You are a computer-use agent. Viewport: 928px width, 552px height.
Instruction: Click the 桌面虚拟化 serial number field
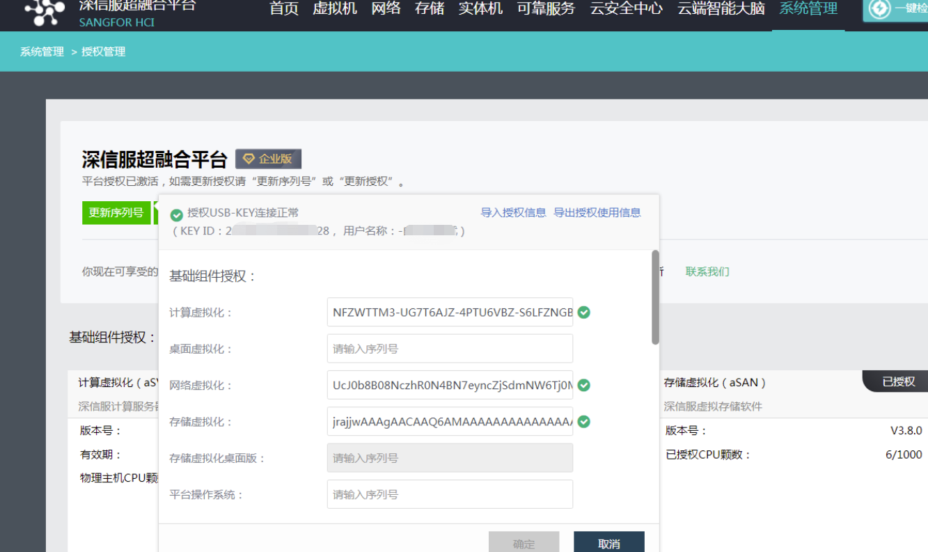click(450, 349)
